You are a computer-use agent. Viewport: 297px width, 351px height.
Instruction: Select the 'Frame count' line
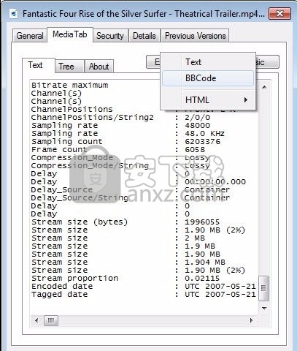(59, 150)
